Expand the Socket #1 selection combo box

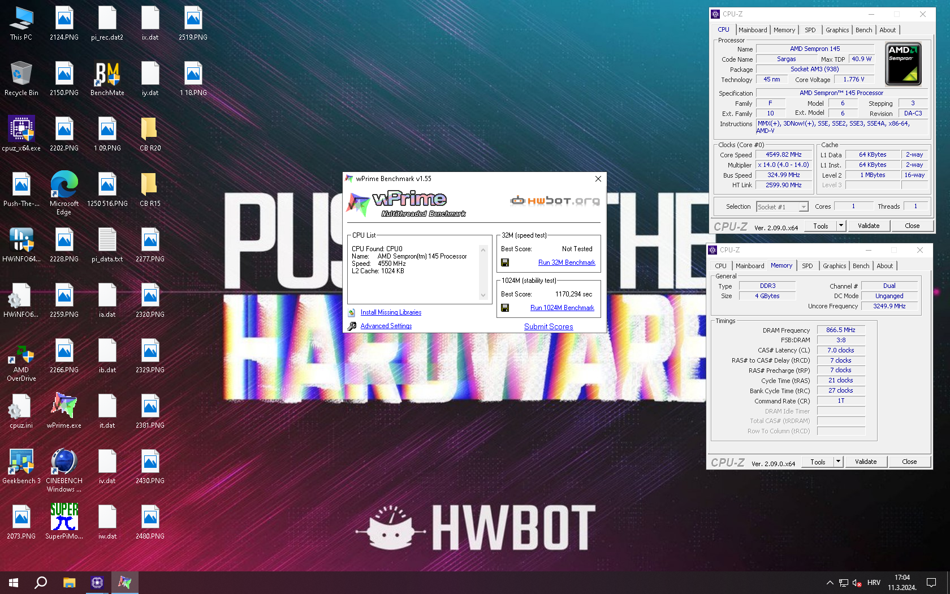click(x=783, y=206)
